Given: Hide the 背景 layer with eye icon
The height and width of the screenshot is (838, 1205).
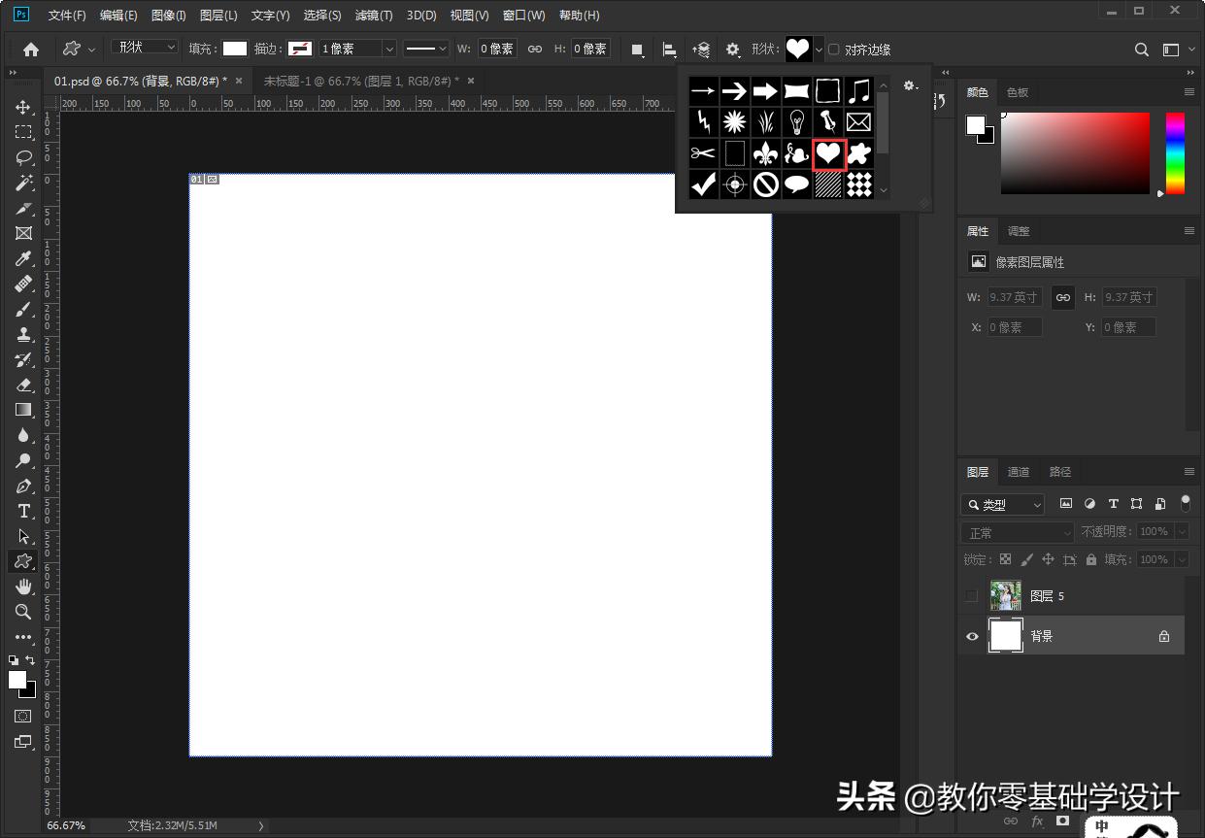Looking at the screenshot, I should pyautogui.click(x=972, y=636).
